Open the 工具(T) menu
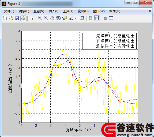 pyautogui.click(x=68, y=11)
